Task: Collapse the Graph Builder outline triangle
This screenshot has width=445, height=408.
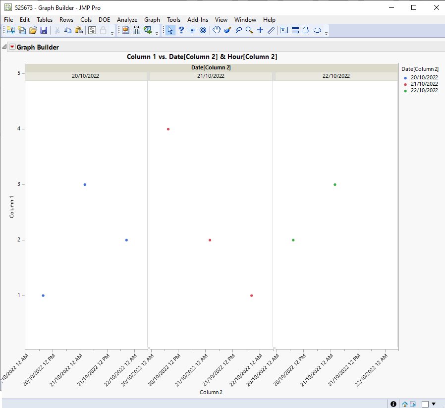Action: [4, 47]
